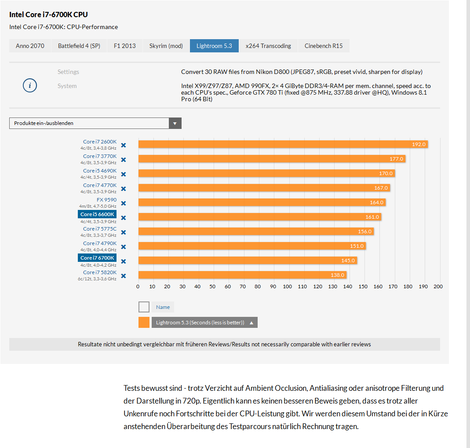Switch to Skyrim (mod) tab
The height and width of the screenshot is (448, 470).
[166, 46]
